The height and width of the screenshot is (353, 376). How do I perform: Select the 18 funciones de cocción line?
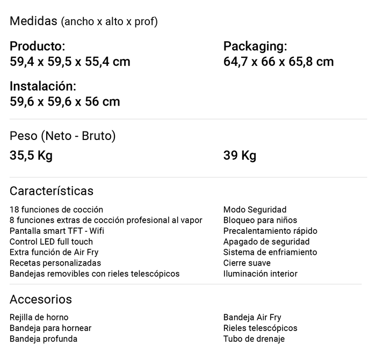point(56,210)
